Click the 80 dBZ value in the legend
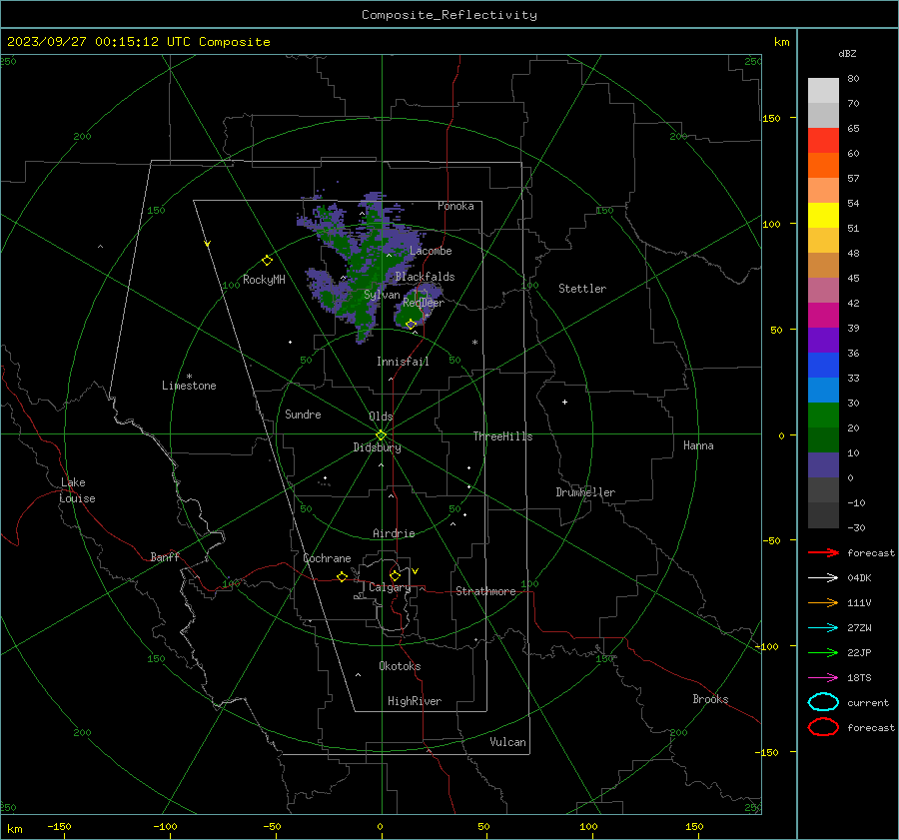 (x=853, y=79)
